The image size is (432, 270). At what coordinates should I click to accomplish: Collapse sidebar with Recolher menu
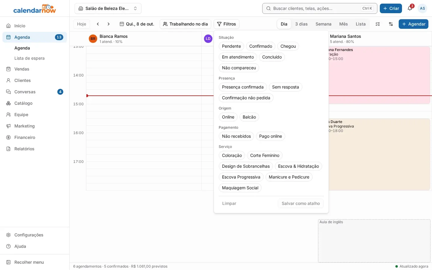(34, 262)
